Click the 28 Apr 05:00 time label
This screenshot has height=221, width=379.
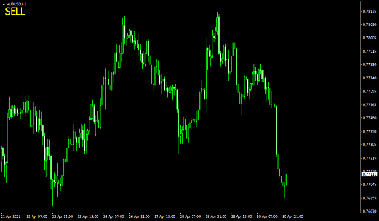click(x=190, y=217)
